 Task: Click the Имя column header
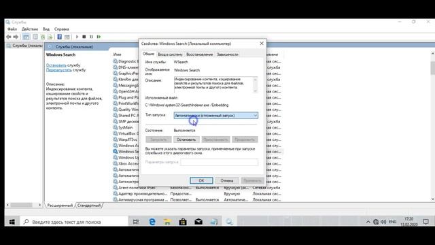118,54
